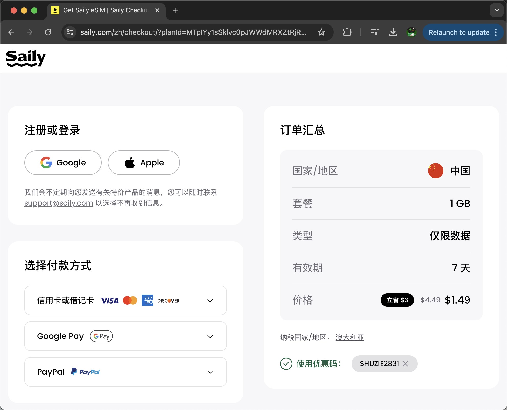Click the original price $4.49
507x410 pixels.
click(430, 300)
